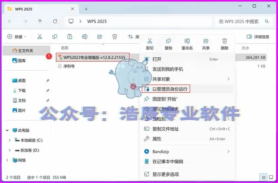Click the Rename icon in the context menu
This screenshot has width=278, height=183.
[187, 41]
